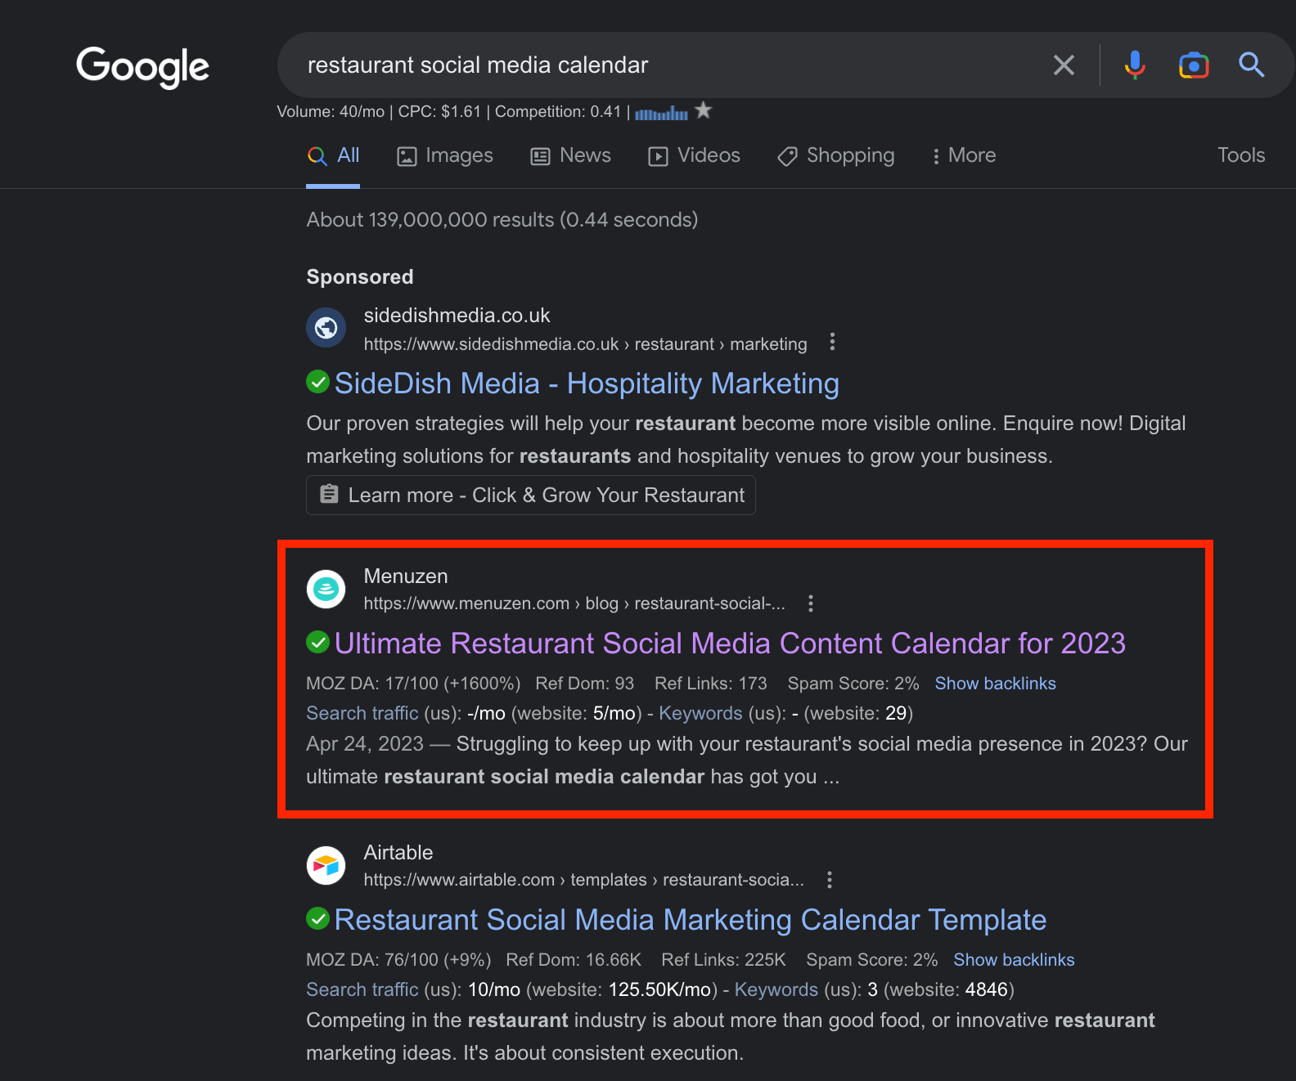Switch to News tab
This screenshot has width=1296, height=1081.
[571, 155]
